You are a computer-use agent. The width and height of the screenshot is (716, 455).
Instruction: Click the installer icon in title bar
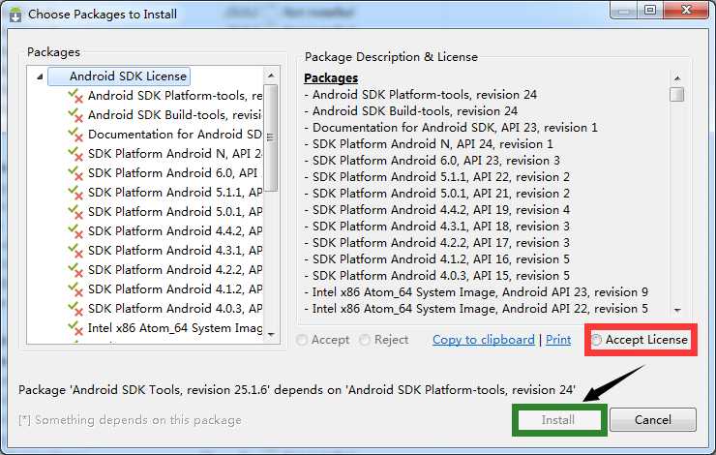(15, 15)
